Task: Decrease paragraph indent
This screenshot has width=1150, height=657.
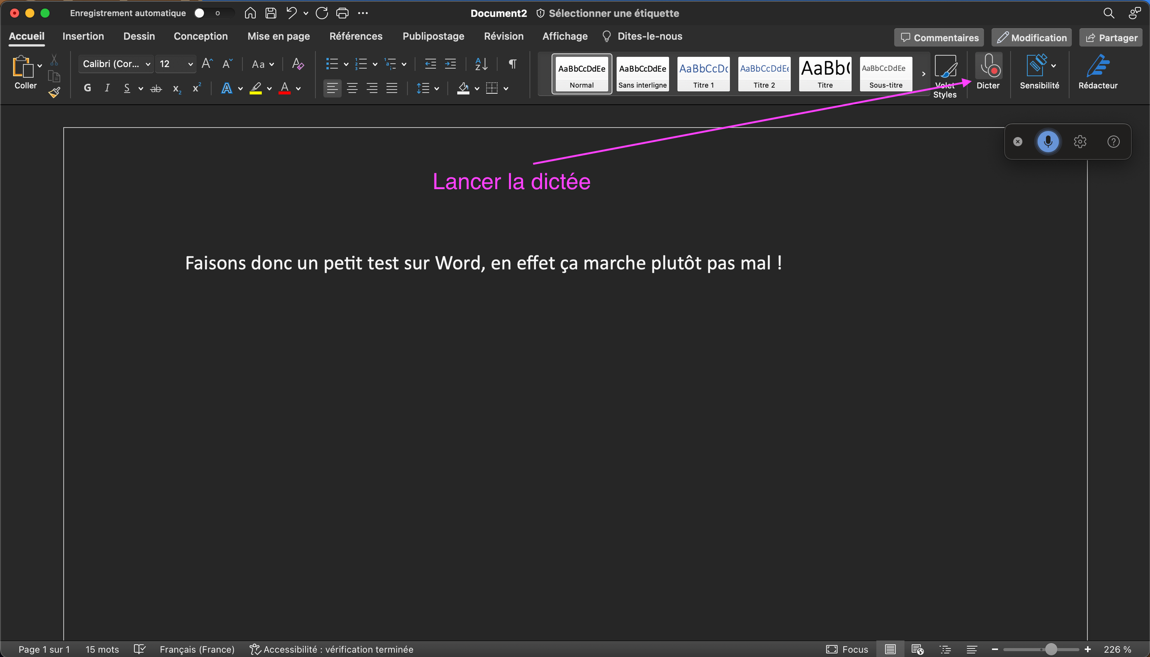Action: coord(430,63)
